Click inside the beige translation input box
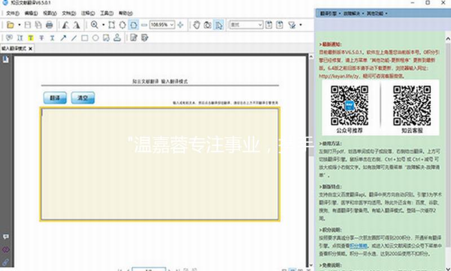 coord(160,164)
